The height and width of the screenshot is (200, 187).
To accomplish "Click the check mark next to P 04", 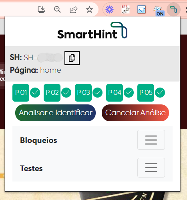I will pyautogui.click(x=129, y=93).
